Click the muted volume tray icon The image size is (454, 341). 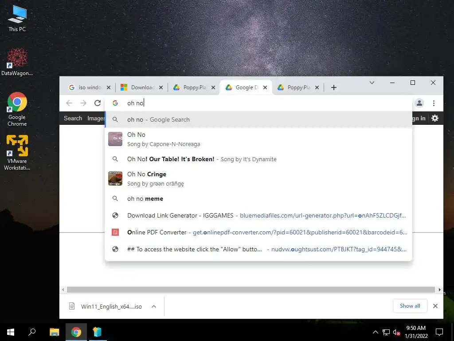[x=396, y=332]
